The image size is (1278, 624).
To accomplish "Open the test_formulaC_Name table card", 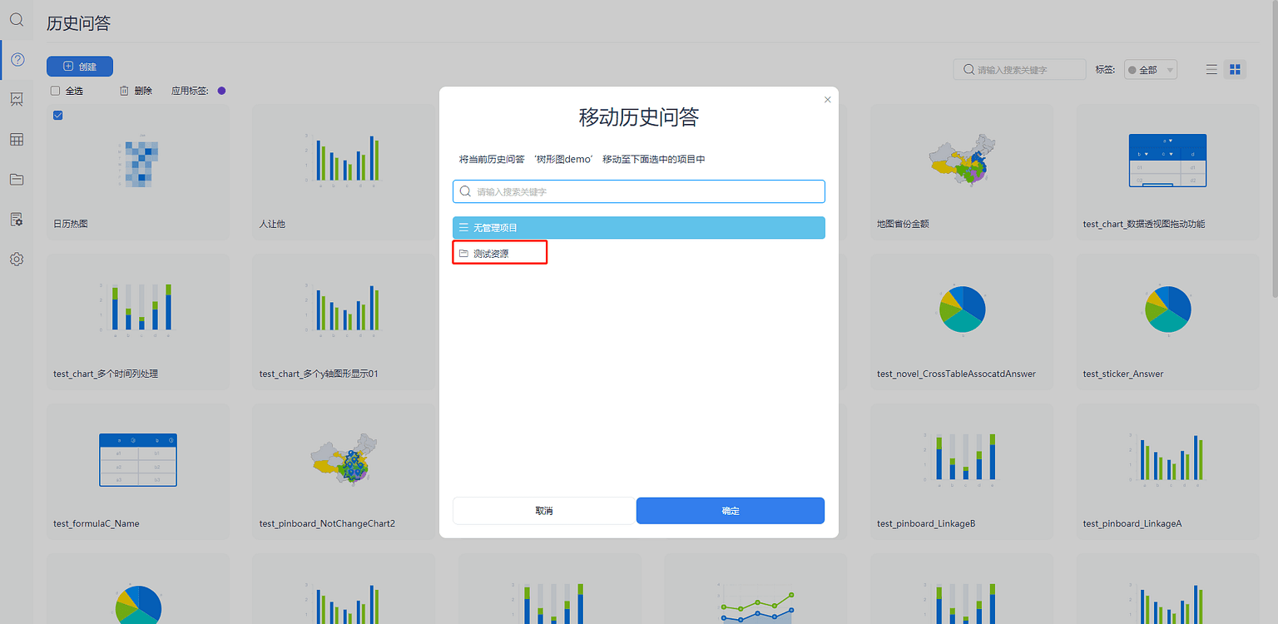I will (138, 472).
